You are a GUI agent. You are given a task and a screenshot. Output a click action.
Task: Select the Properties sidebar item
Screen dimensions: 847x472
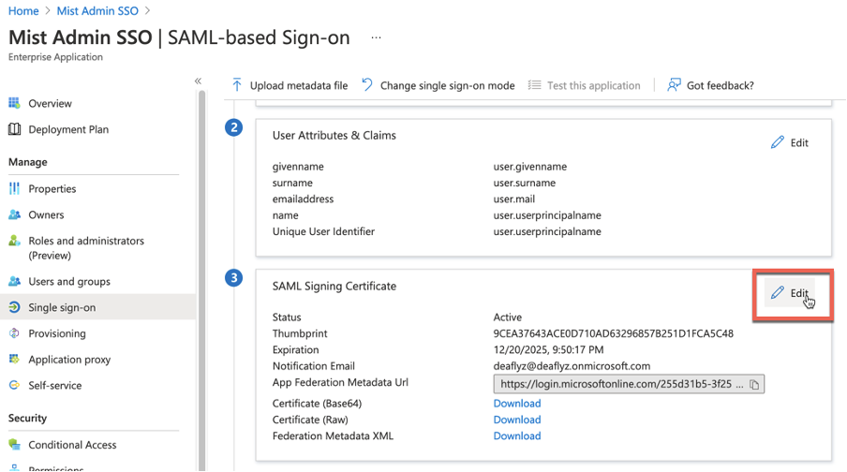point(52,188)
